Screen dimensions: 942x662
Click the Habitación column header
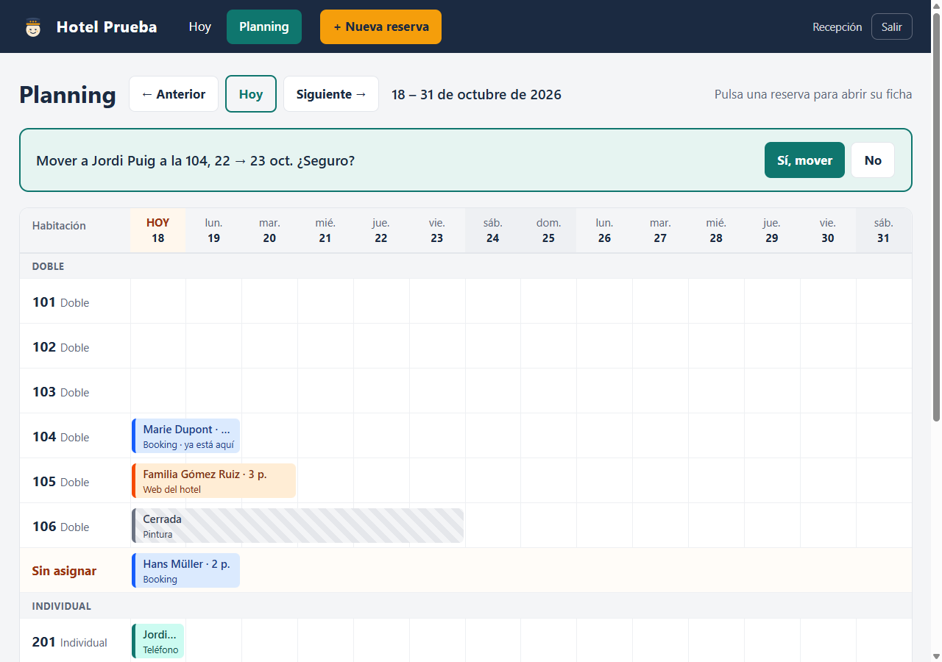click(59, 226)
